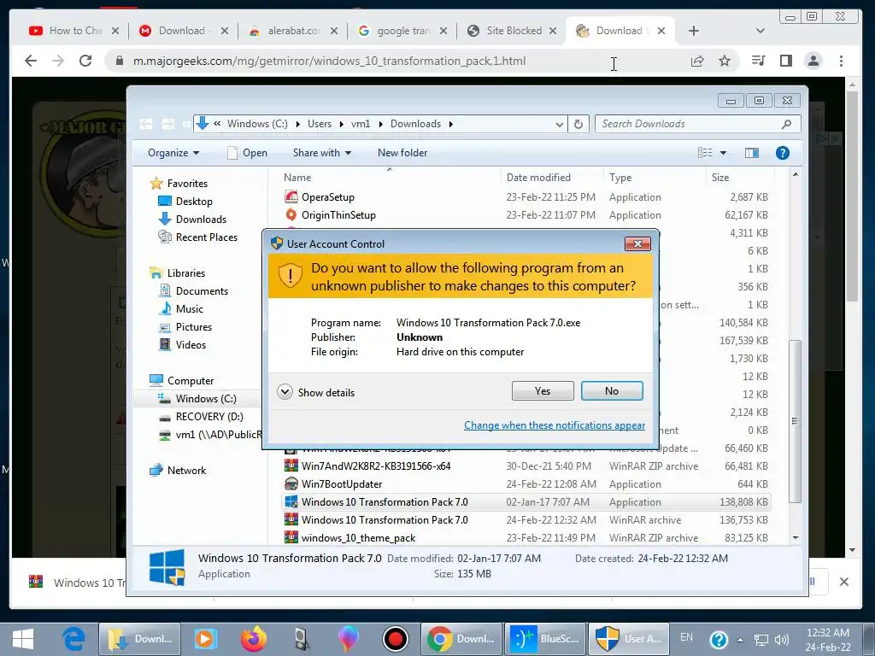Bookmark this page with star icon
The image size is (875, 656).
point(725,61)
